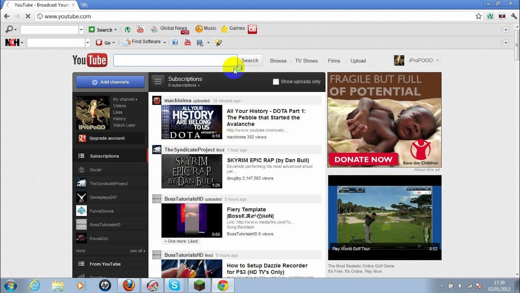The image size is (520, 293).
Task: Click the sword-and-shield icon in the NCH toolbar
Action: pyautogui.click(x=218, y=42)
